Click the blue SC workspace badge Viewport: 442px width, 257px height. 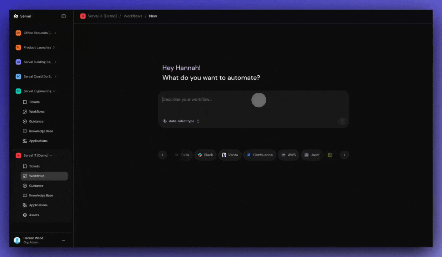[x=18, y=76]
